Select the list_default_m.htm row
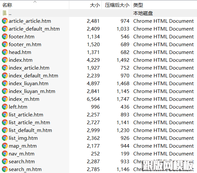 coord(30,130)
